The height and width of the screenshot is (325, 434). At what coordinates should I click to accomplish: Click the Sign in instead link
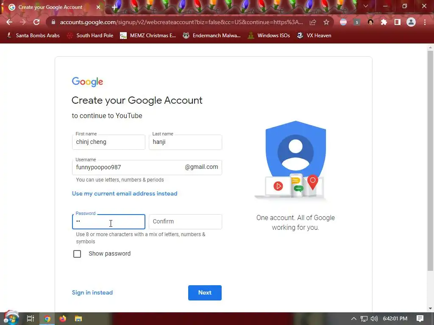(92, 292)
